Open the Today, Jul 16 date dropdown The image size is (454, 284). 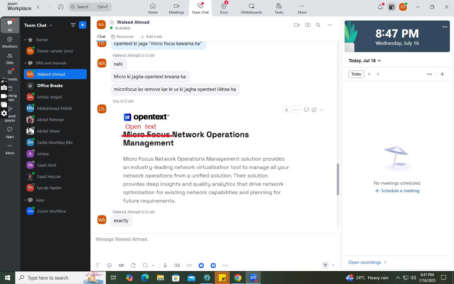coord(365,61)
